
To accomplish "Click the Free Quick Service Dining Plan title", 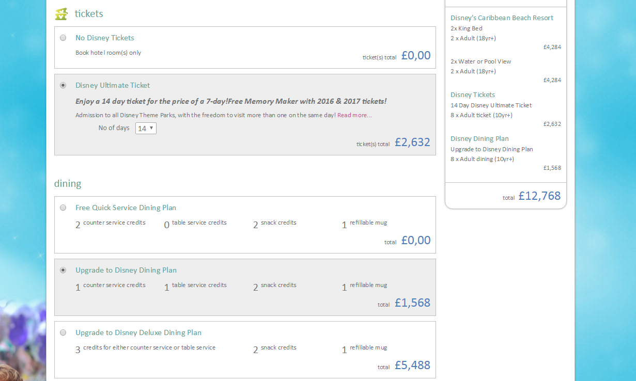I will coord(126,208).
